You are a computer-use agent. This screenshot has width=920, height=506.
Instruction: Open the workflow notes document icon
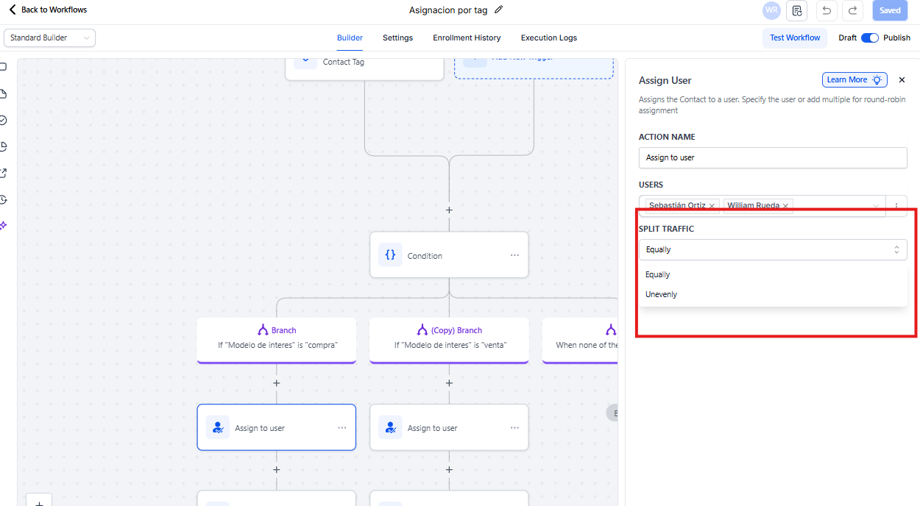click(797, 10)
